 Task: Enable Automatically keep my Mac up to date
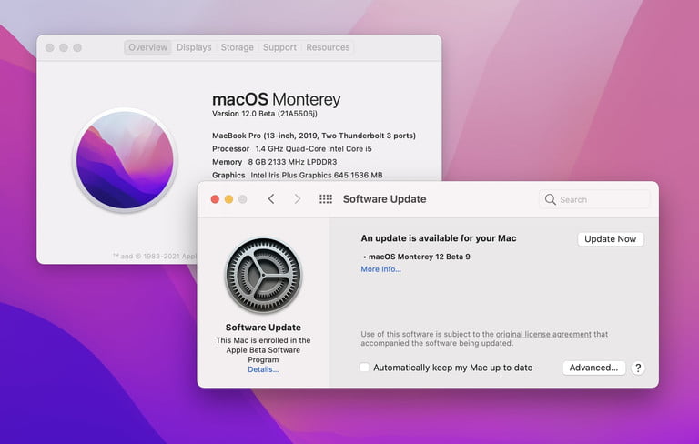[364, 368]
